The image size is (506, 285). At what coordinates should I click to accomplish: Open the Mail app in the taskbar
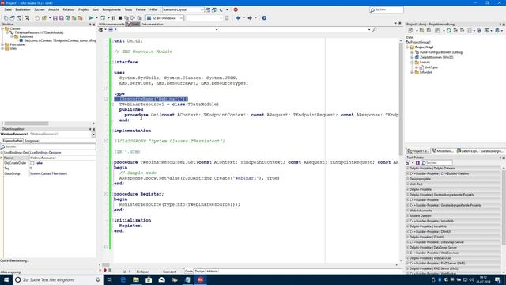tap(161, 279)
